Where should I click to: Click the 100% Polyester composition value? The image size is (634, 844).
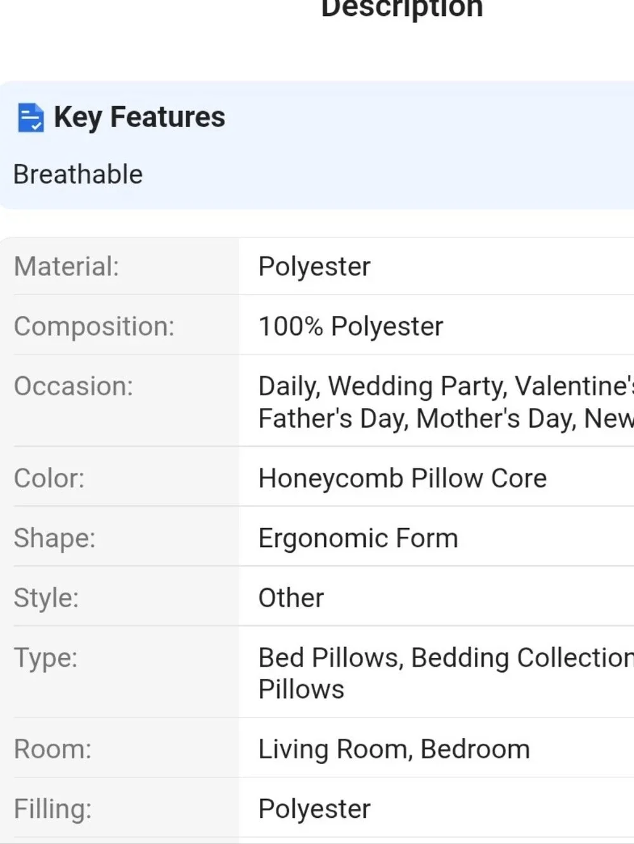(x=351, y=326)
